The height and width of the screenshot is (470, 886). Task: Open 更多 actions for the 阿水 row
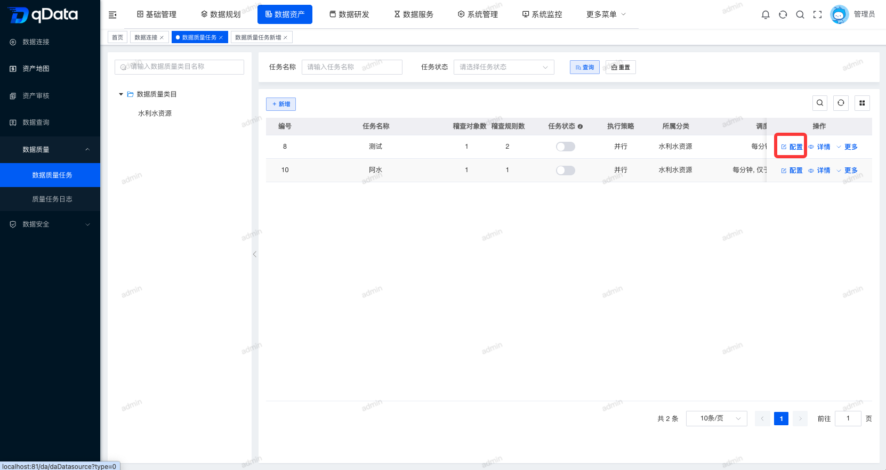click(x=847, y=170)
